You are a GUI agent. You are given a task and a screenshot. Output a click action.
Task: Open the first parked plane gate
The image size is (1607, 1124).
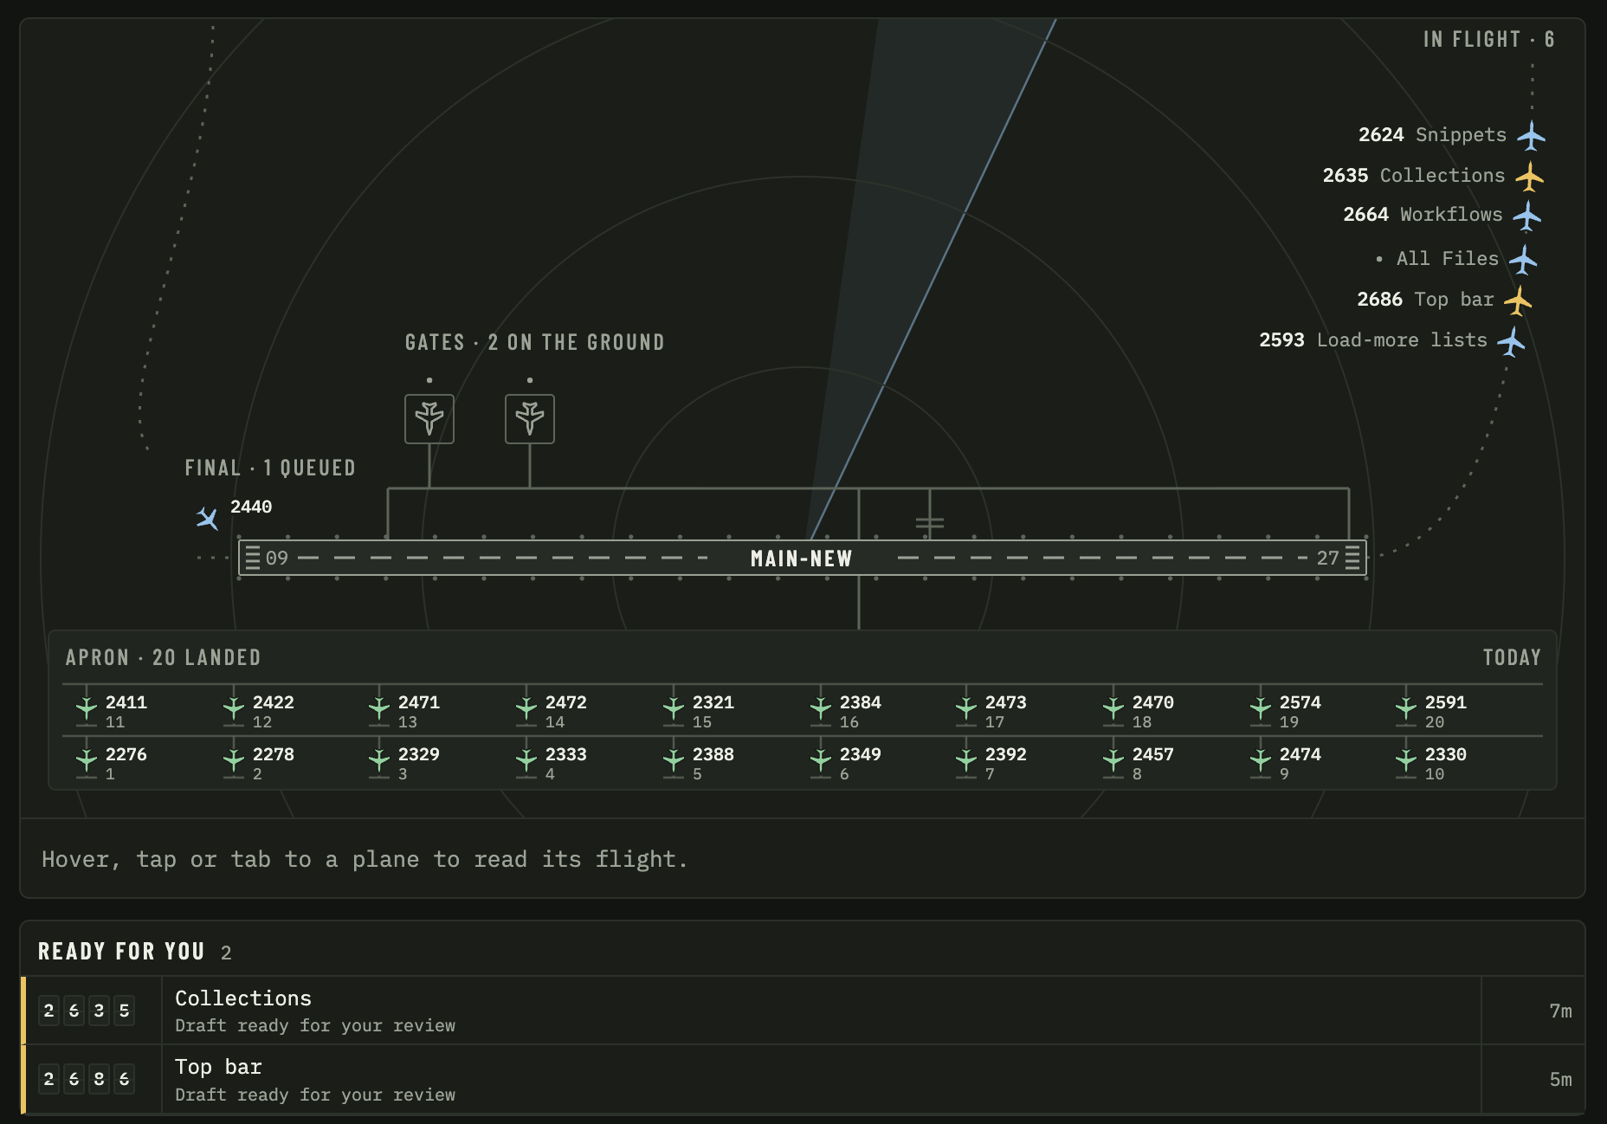pyautogui.click(x=429, y=419)
